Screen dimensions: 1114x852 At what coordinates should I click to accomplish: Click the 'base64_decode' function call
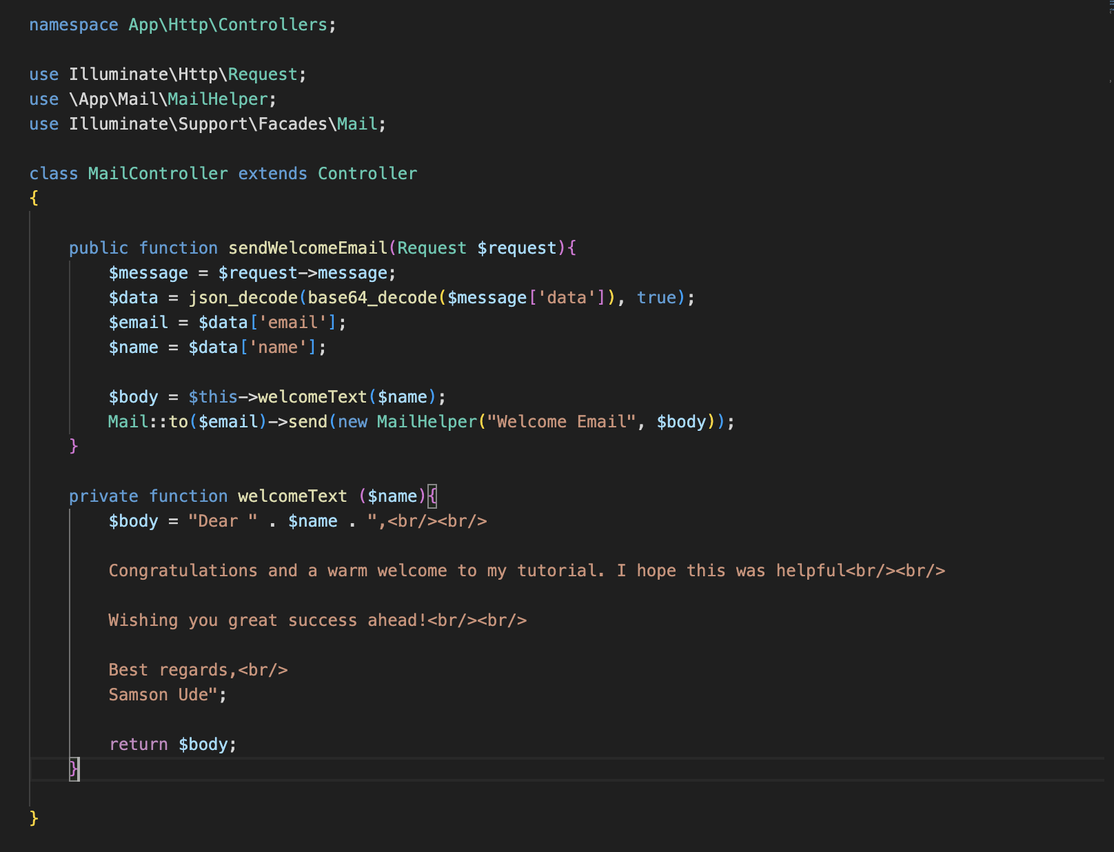[372, 298]
